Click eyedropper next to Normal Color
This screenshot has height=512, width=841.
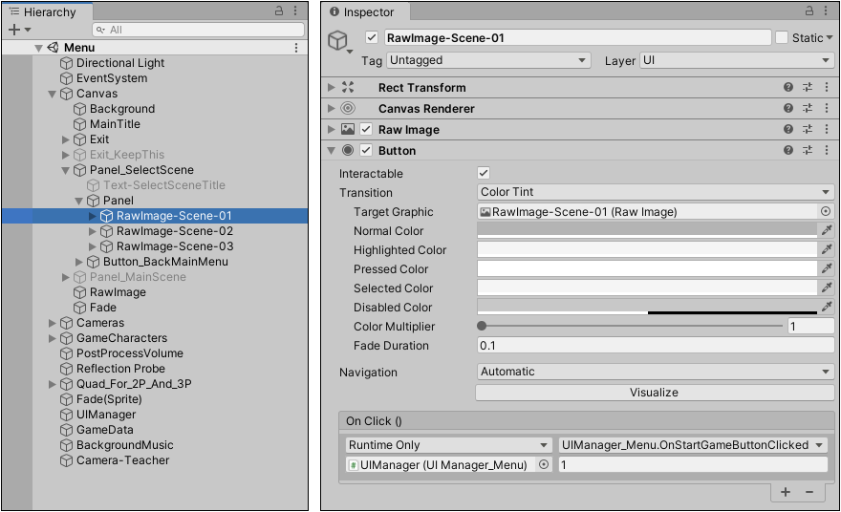tap(827, 230)
